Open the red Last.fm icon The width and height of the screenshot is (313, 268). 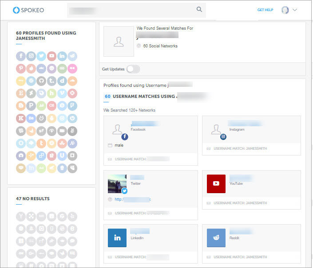[x=52, y=106]
